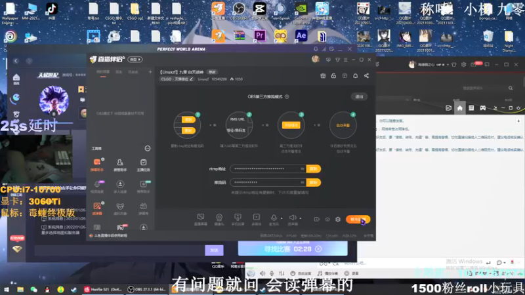This screenshot has width=525, height=295.
Task: Click the send button in Arena chat
Action: tap(215, 250)
